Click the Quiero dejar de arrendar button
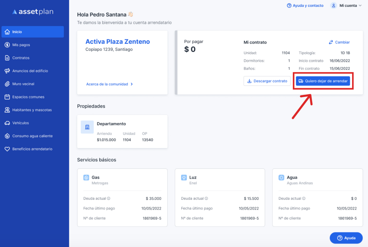The image size is (368, 247). 323,81
